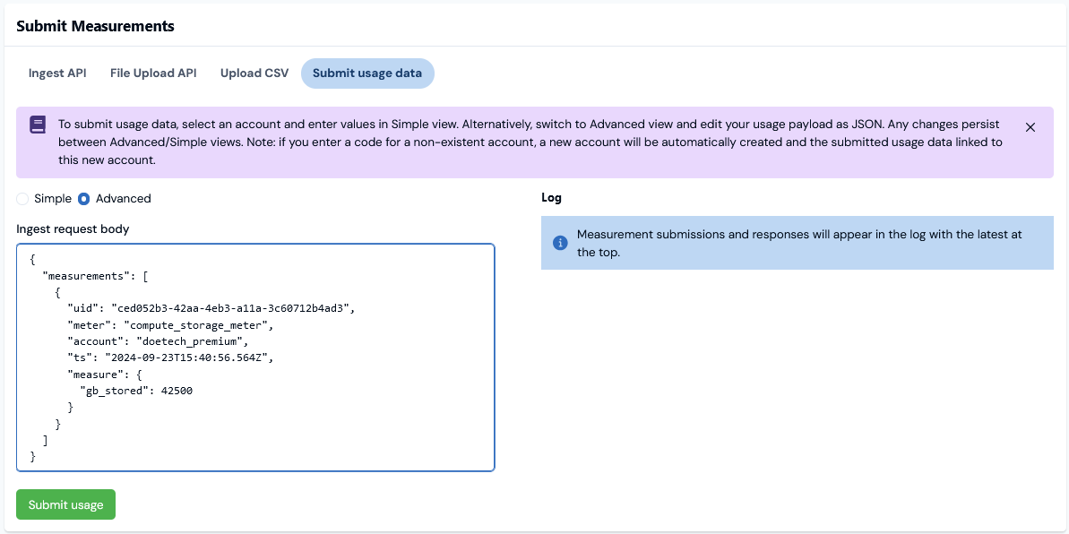Click the log info message box

click(x=797, y=243)
